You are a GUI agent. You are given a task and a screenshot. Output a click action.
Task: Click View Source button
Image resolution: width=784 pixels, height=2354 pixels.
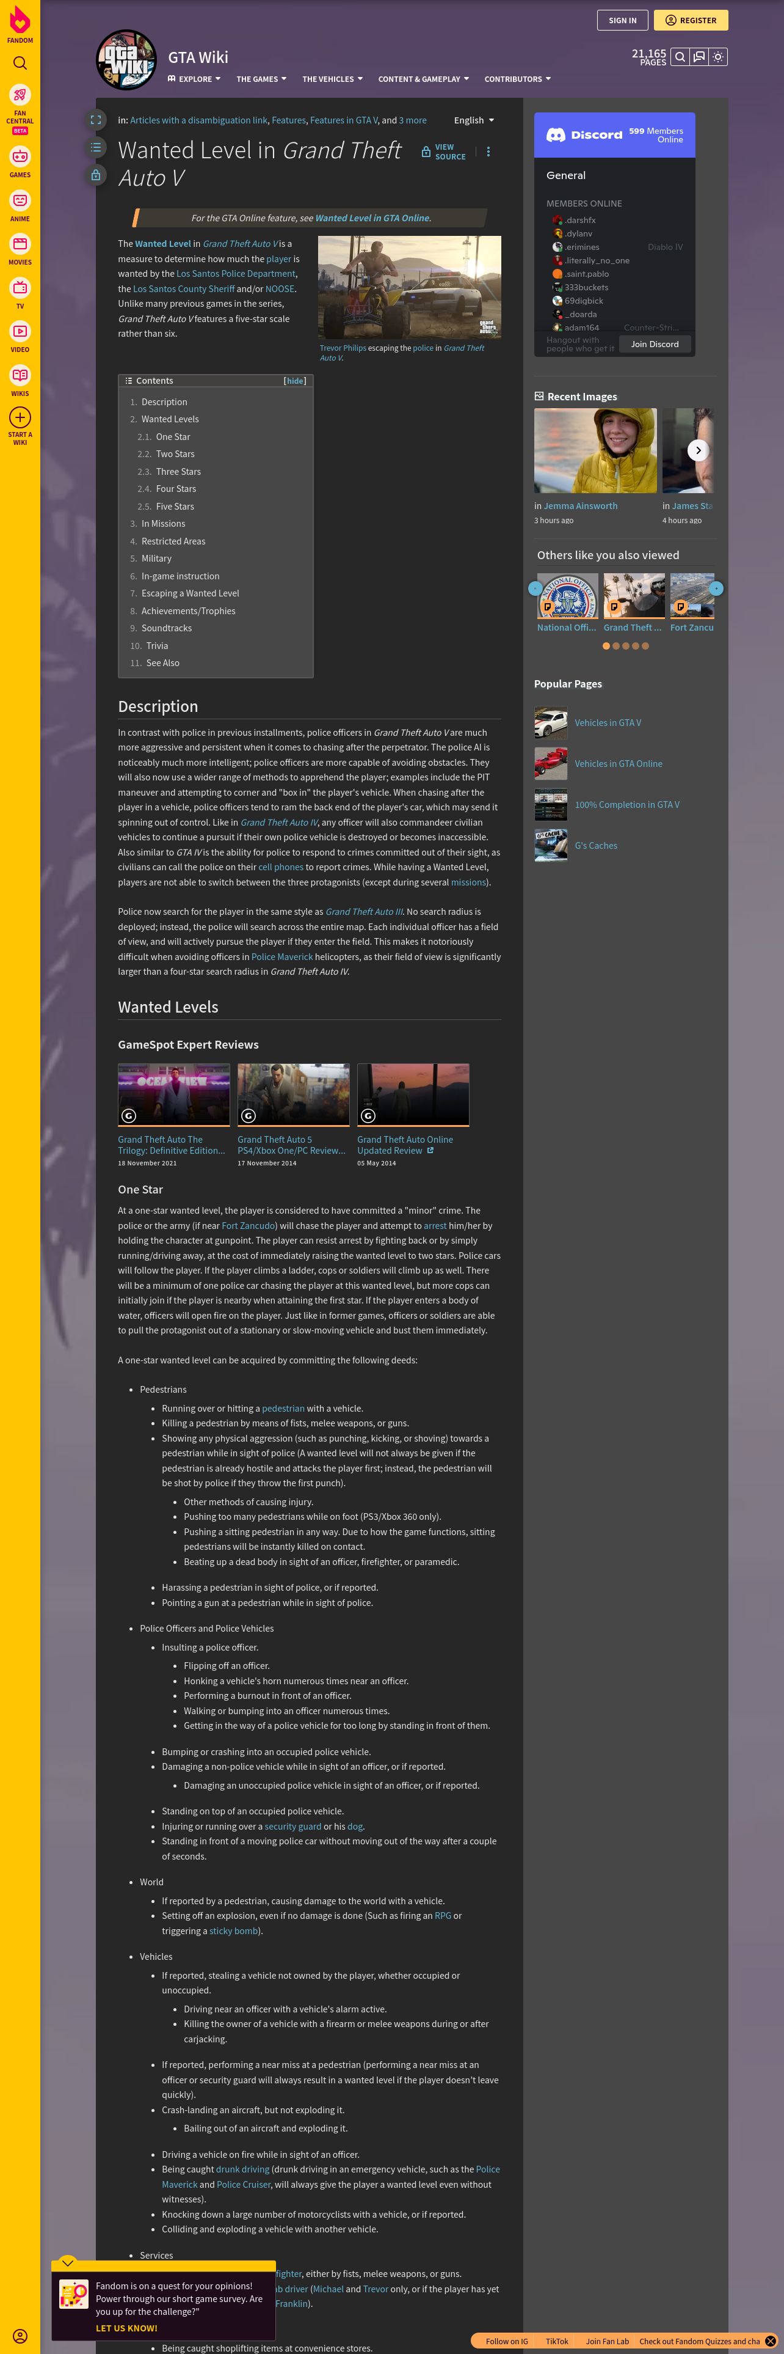[x=443, y=152]
